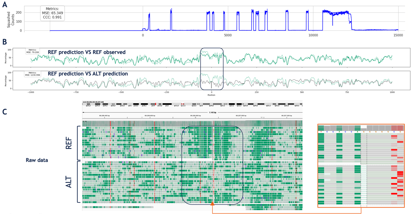This screenshot has height=214, width=412.
Task: Click cytoband label p23.2
Action: pos(113,106)
